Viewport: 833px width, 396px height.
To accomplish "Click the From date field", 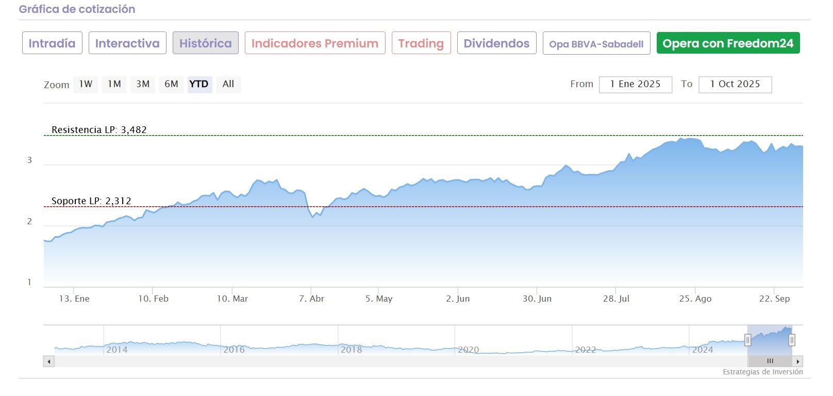I will (x=635, y=85).
